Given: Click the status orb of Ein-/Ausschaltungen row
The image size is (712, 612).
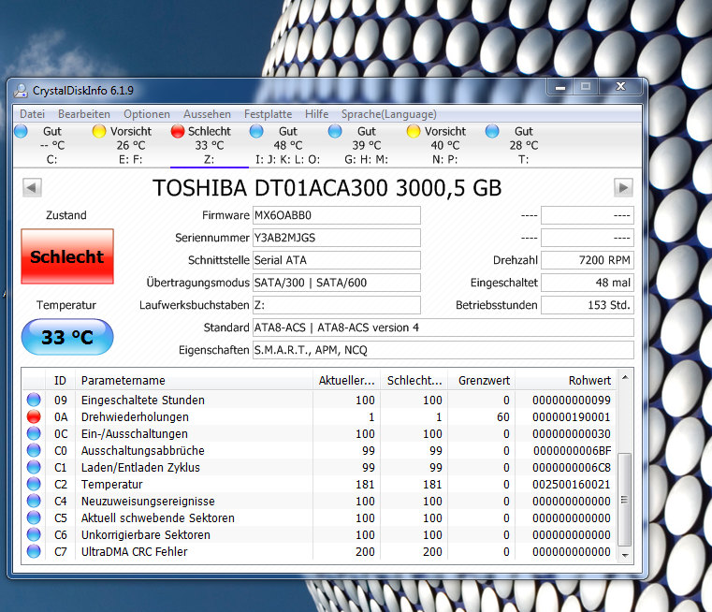Looking at the screenshot, I should pyautogui.click(x=34, y=433).
